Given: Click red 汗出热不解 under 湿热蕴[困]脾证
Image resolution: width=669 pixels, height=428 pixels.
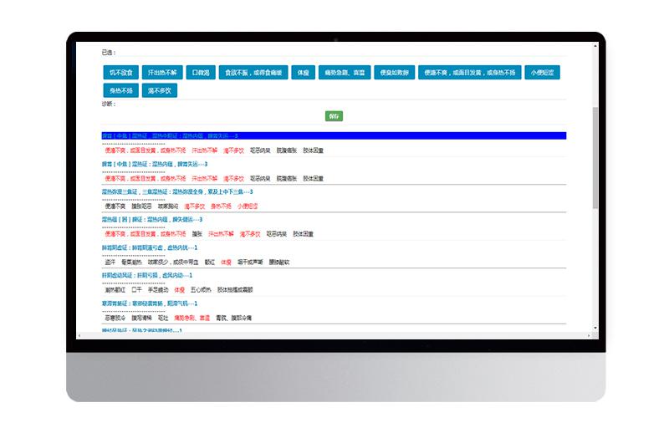Looking at the screenshot, I should tap(221, 234).
